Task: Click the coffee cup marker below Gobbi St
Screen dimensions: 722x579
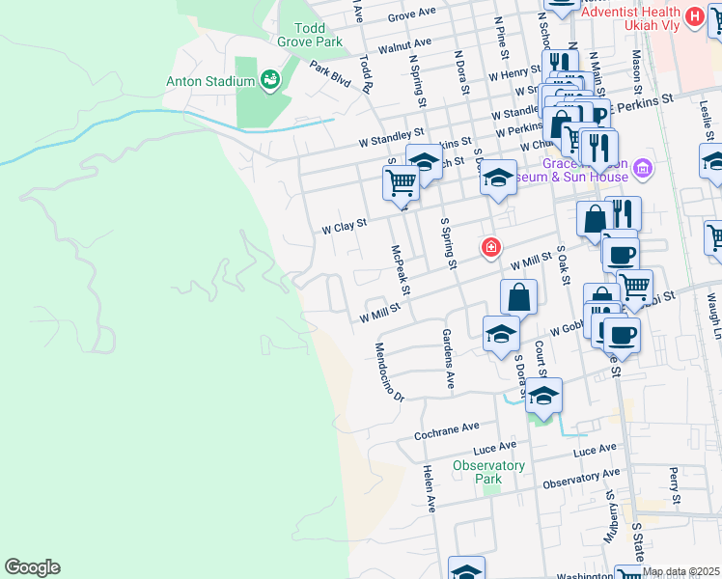Action: point(622,336)
